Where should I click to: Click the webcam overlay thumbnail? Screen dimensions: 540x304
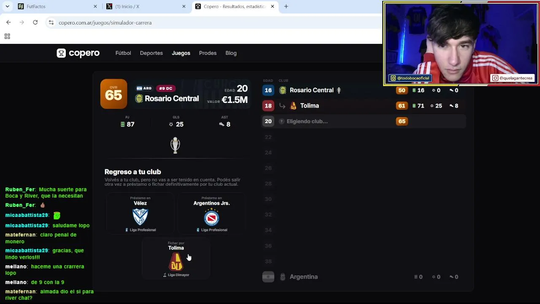pyautogui.click(x=461, y=43)
